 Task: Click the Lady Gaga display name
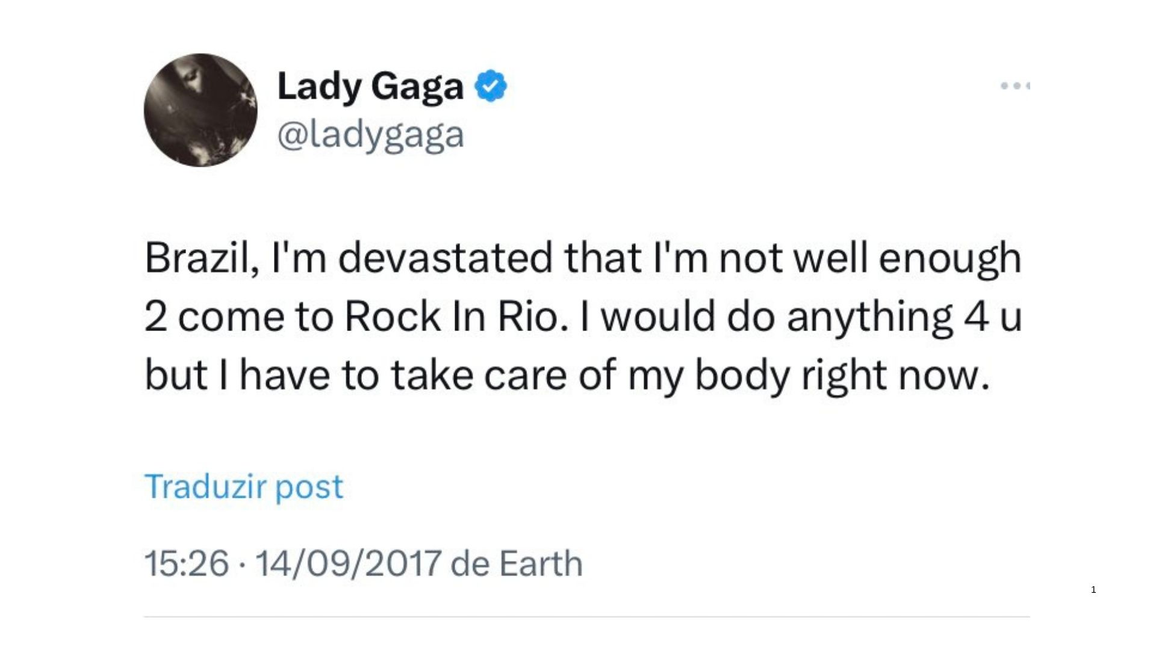370,85
